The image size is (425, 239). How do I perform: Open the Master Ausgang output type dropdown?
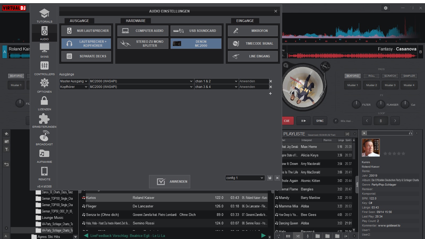coord(74,81)
